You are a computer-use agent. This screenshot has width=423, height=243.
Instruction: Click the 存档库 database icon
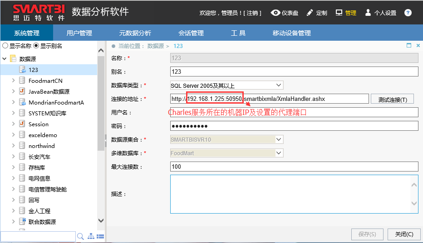(x=22, y=167)
